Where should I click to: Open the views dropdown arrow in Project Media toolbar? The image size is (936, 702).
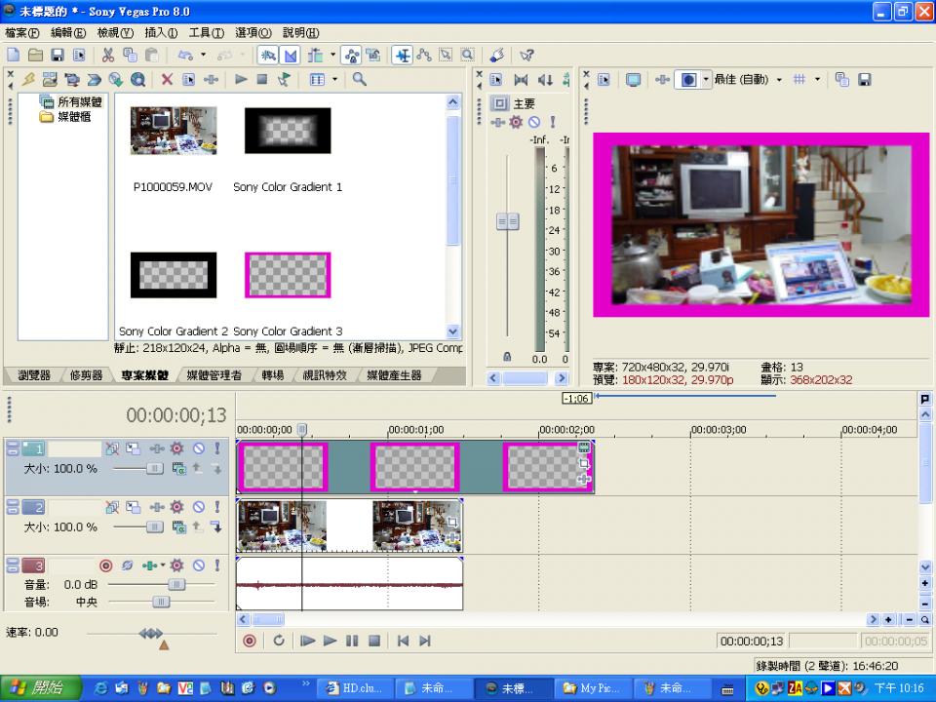(335, 80)
